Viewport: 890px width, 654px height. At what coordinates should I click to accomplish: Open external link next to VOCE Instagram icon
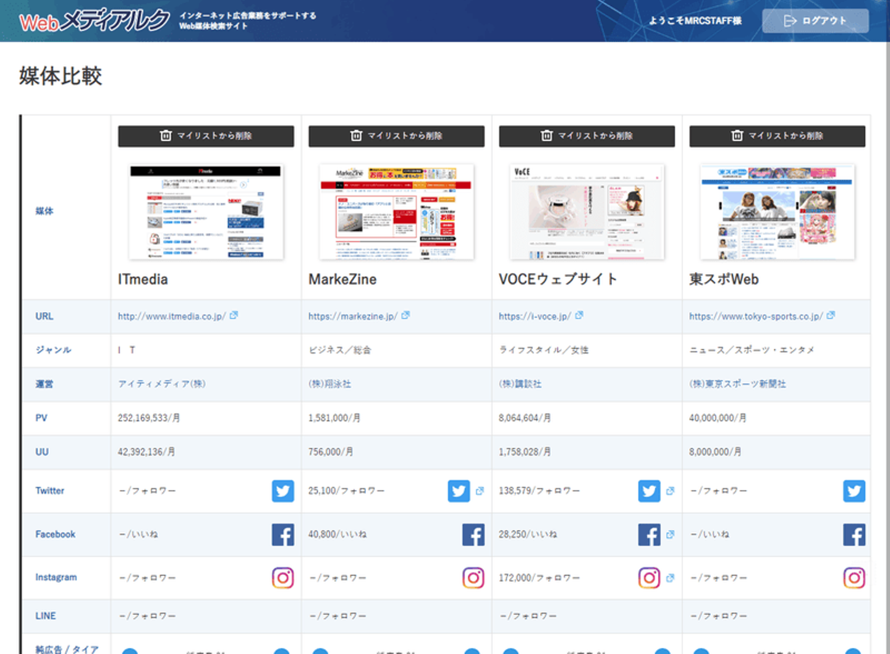click(x=670, y=578)
